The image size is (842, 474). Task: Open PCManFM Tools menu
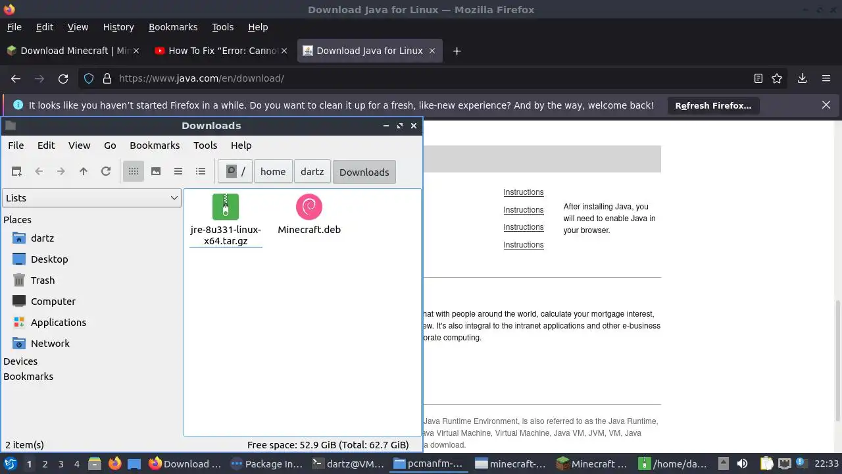(x=205, y=145)
